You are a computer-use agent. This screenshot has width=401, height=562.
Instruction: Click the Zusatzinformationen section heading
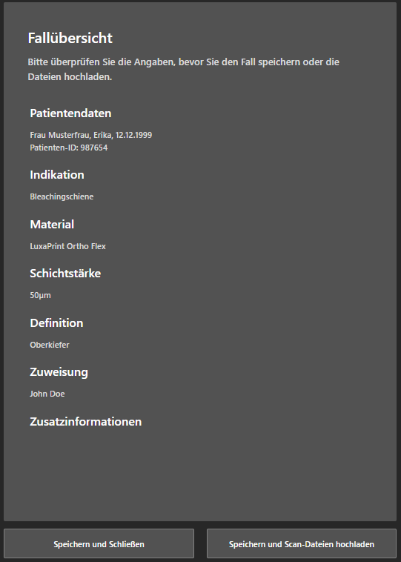[x=86, y=421]
